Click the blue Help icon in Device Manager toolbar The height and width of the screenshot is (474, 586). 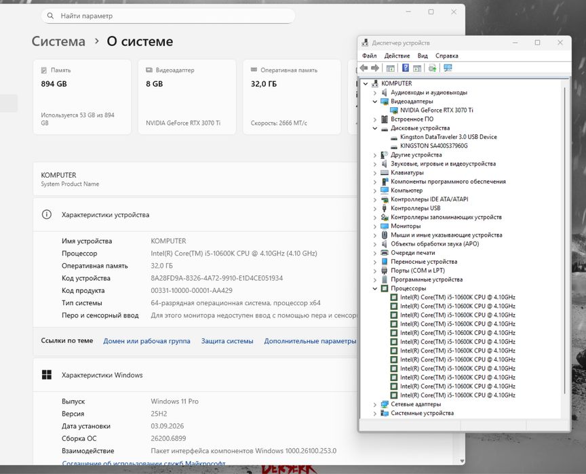tap(406, 68)
